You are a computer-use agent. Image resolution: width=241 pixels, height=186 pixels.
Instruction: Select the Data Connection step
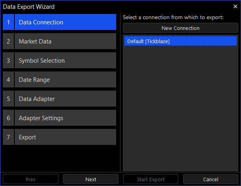65,22
